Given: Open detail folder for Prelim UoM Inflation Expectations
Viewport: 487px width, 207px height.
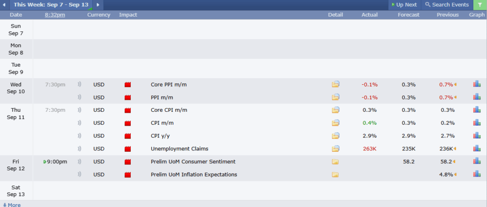Looking at the screenshot, I should pos(335,175).
